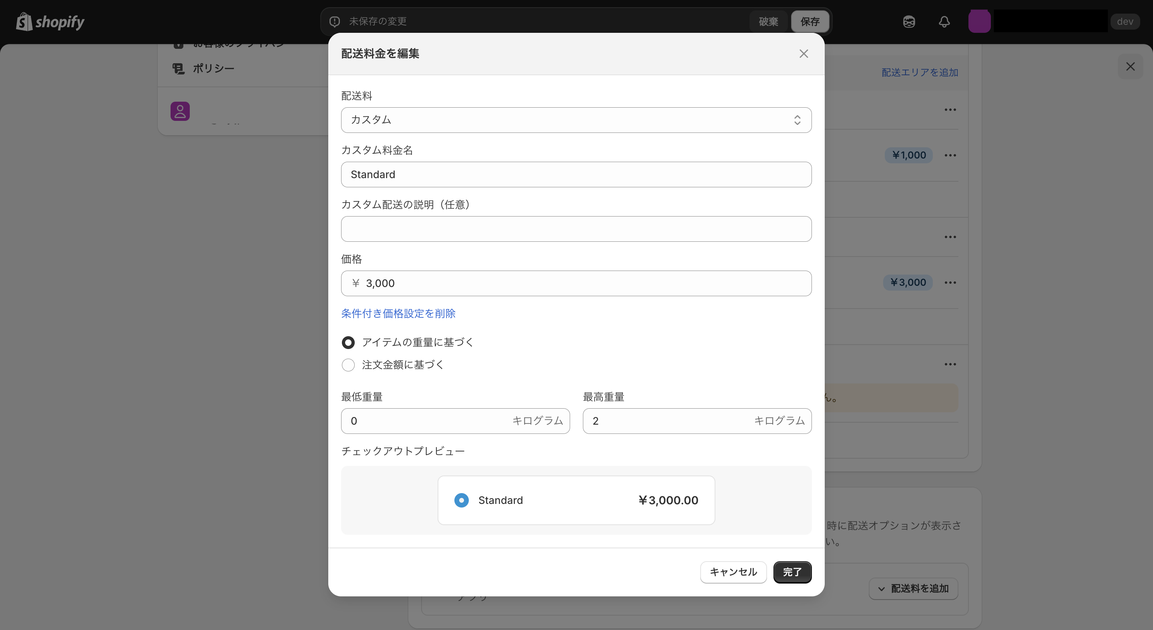Click the 保存 button
Screen dimensions: 1153x630
click(810, 22)
